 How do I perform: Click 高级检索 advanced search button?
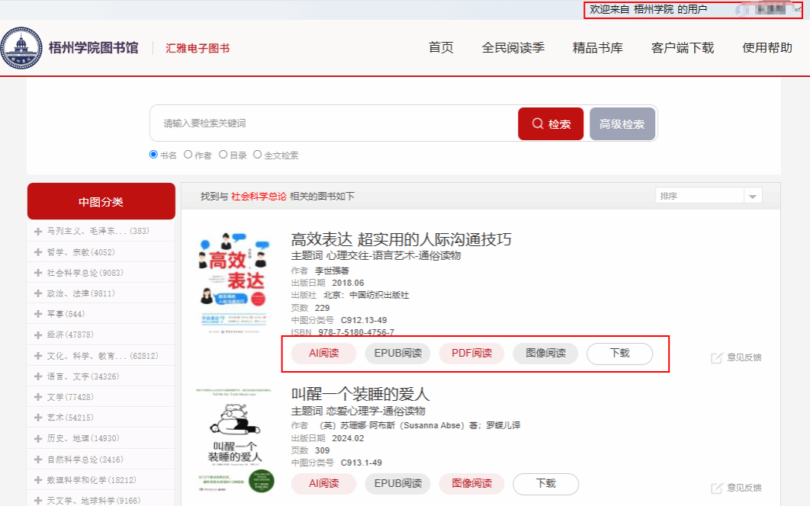click(622, 124)
